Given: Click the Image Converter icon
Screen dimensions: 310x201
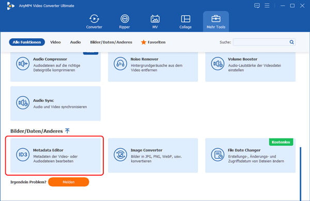Looking at the screenshot, I should coord(120,154).
